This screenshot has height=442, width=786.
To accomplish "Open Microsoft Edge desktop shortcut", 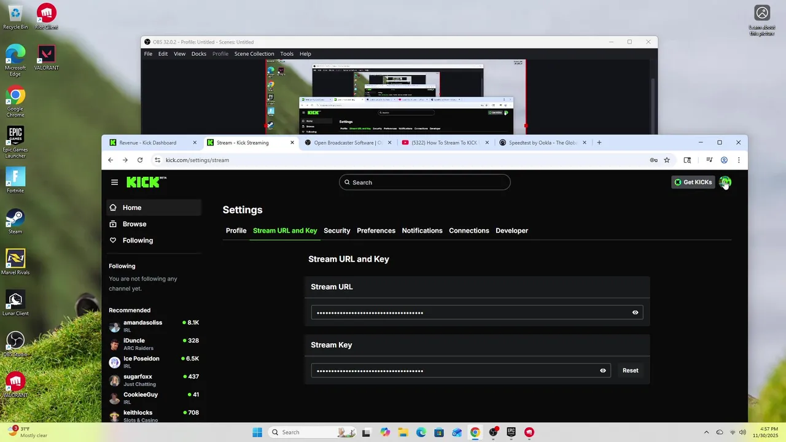I will coord(15,61).
